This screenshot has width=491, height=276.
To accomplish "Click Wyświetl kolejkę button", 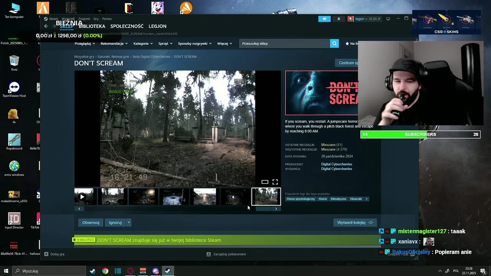I will tap(355, 222).
